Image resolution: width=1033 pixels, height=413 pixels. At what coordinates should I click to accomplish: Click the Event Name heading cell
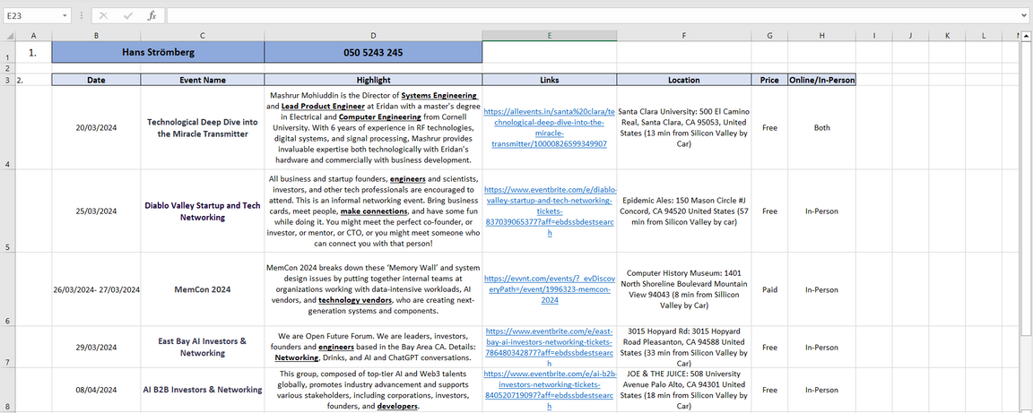(x=203, y=80)
